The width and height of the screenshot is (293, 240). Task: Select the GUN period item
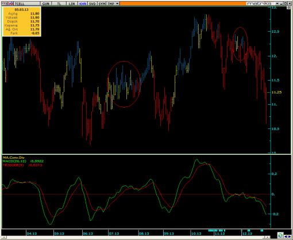click(x=46, y=3)
